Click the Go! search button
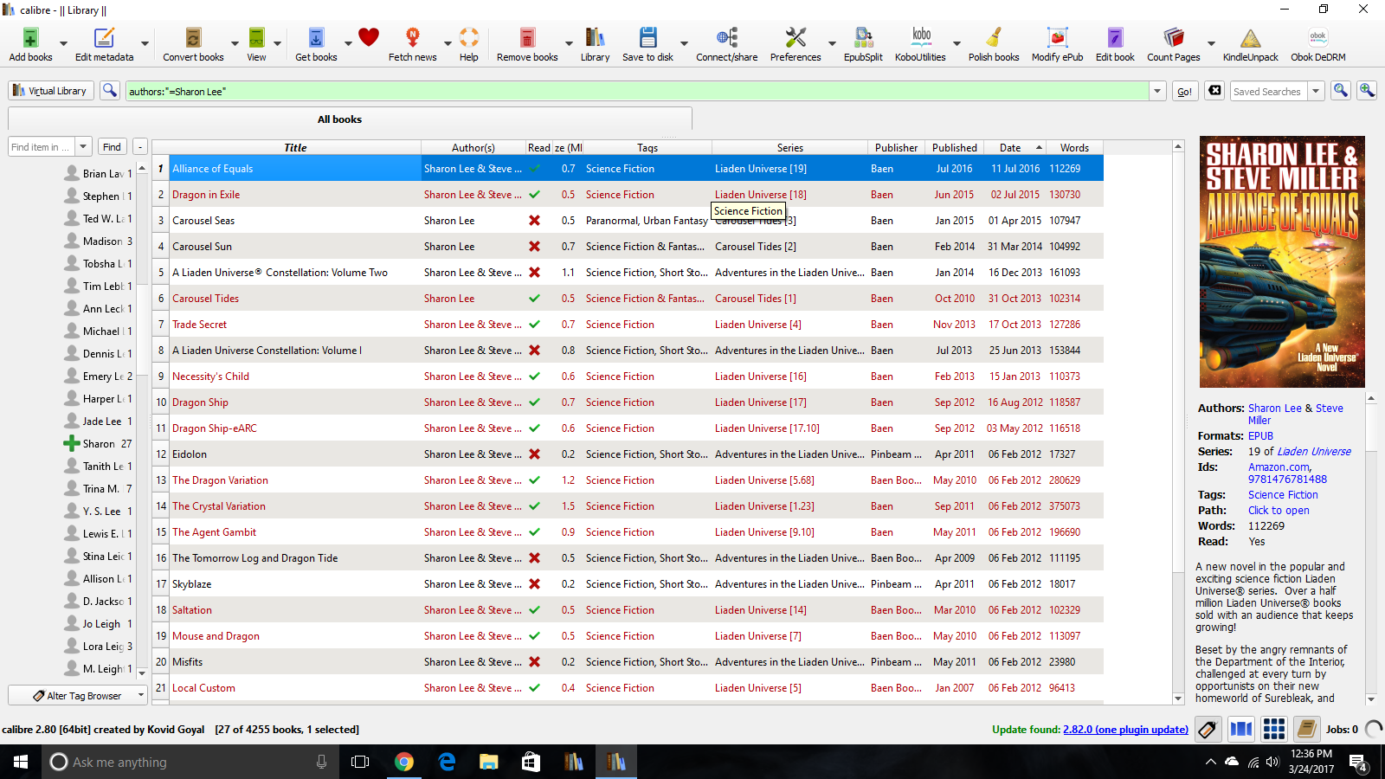1385x779 pixels. click(1184, 91)
